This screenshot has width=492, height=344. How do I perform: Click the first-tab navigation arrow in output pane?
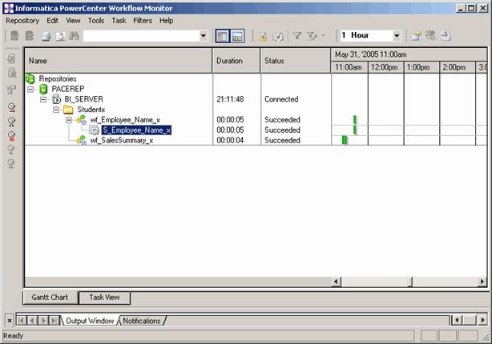(x=22, y=321)
